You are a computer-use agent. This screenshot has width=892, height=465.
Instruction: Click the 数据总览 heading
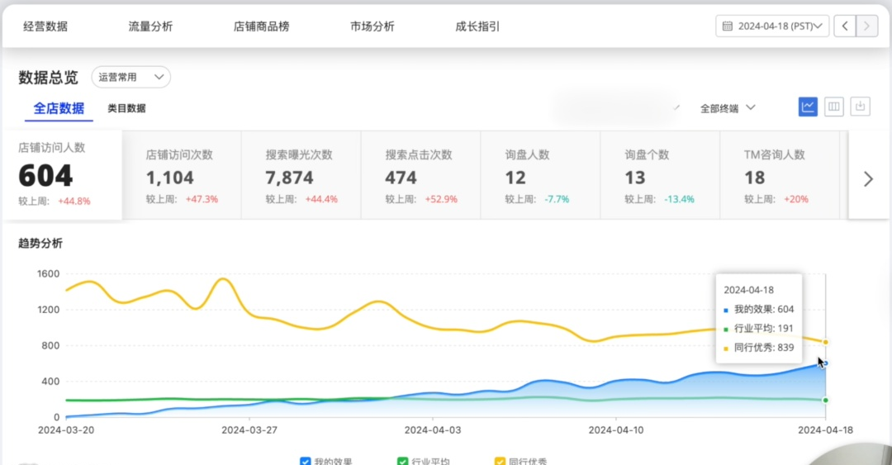(x=48, y=78)
